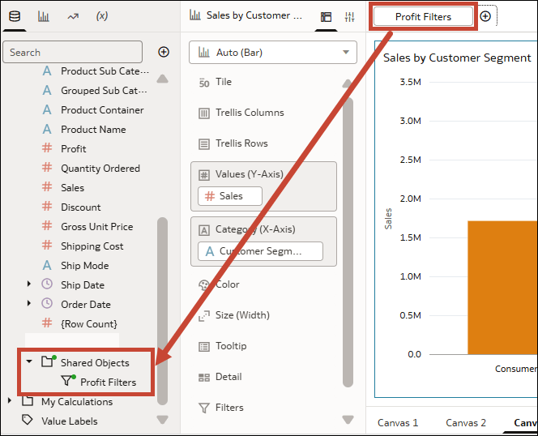The width and height of the screenshot is (538, 436).
Task: Click the chart title Sales by Customer Segment
Action: [457, 58]
